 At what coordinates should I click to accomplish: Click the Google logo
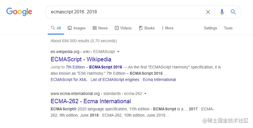click(19, 12)
